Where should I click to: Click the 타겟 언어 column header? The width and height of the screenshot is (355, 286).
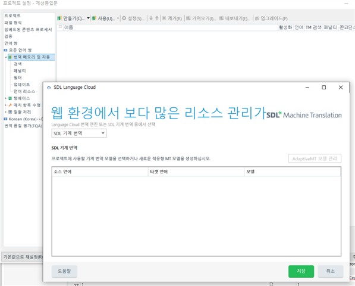[196, 172]
